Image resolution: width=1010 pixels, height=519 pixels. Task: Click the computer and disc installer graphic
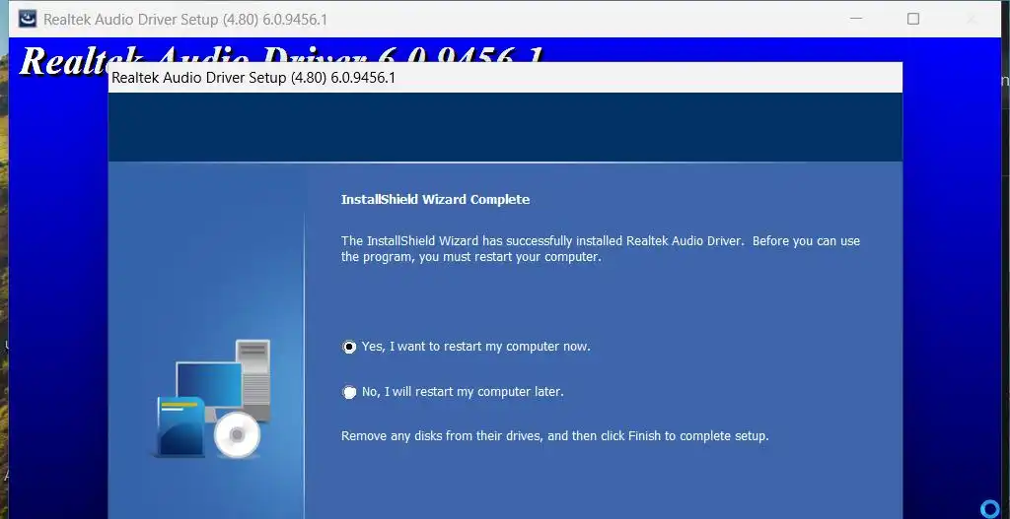click(213, 399)
